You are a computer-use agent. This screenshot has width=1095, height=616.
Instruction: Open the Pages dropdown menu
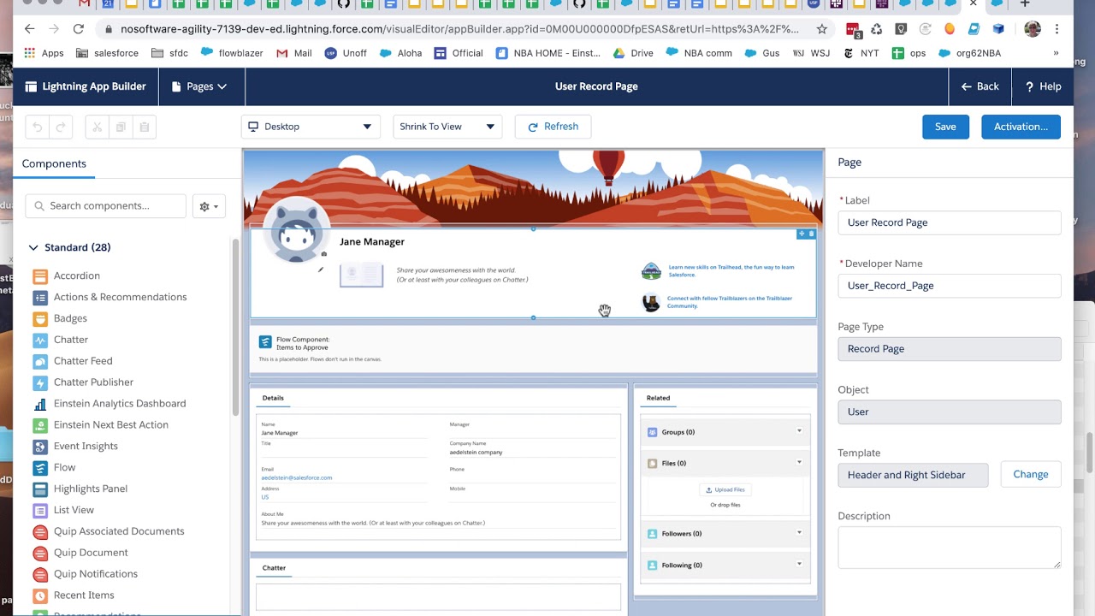(199, 86)
